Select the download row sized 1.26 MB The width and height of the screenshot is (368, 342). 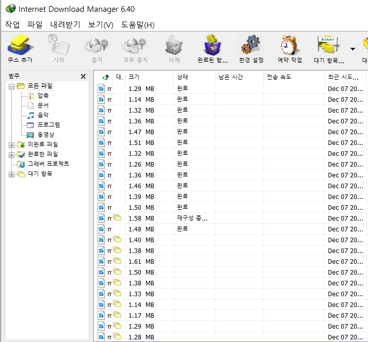pyautogui.click(x=231, y=165)
